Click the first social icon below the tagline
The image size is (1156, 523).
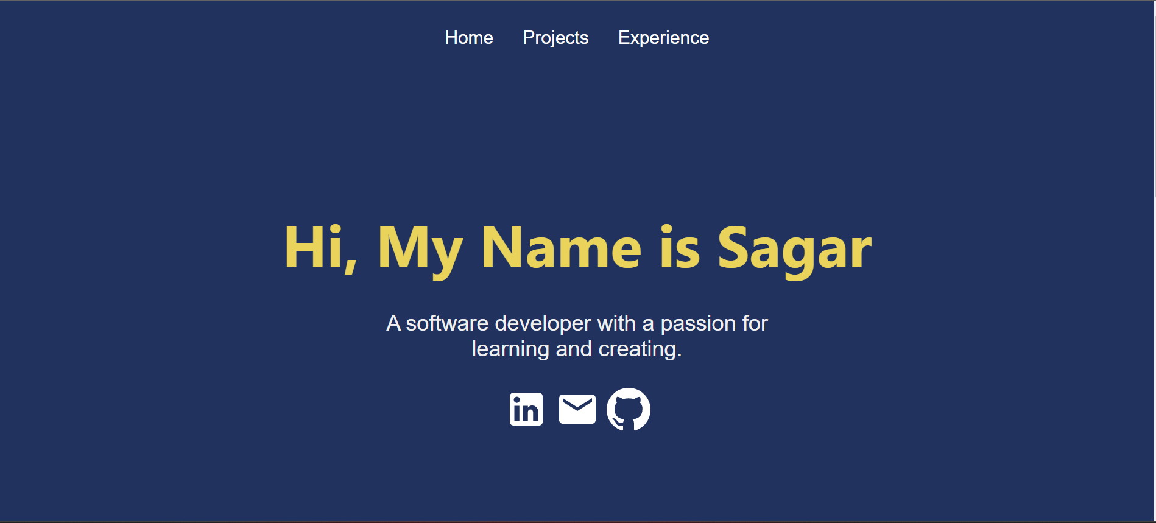coord(526,409)
